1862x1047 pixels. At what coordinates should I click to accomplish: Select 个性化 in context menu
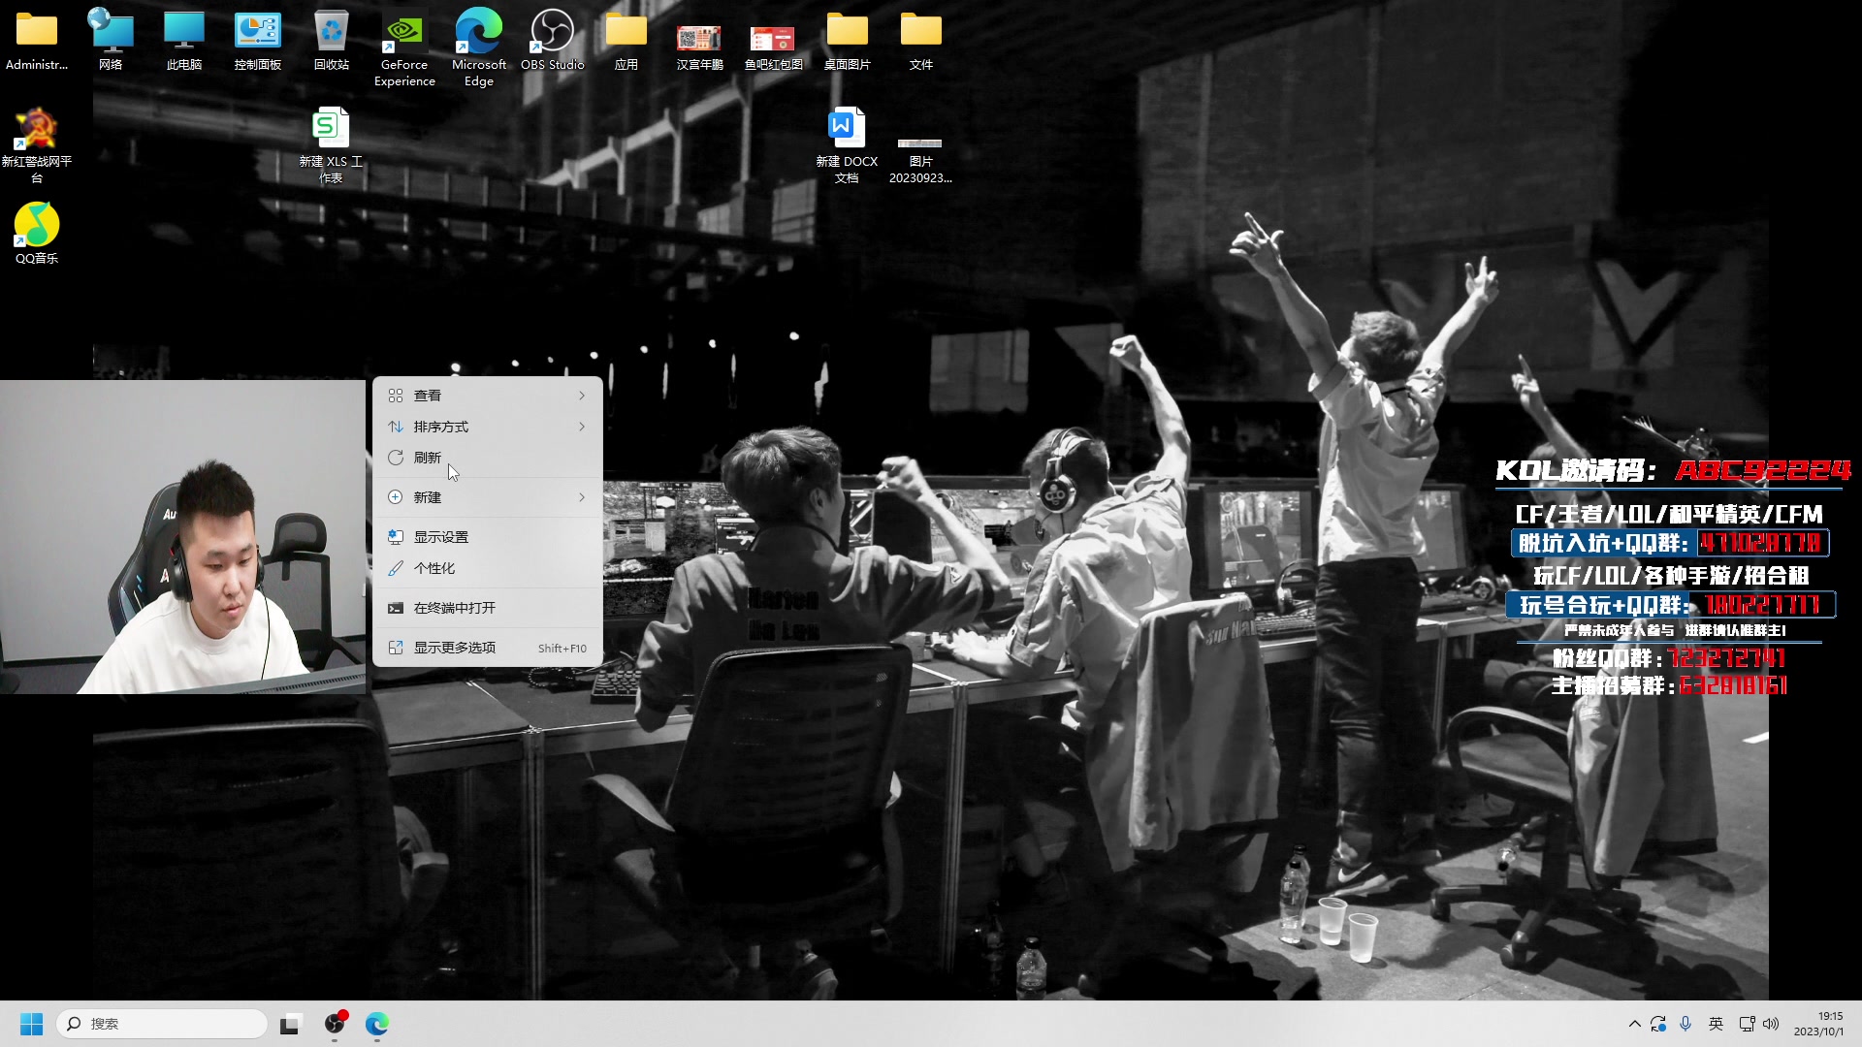coord(433,568)
